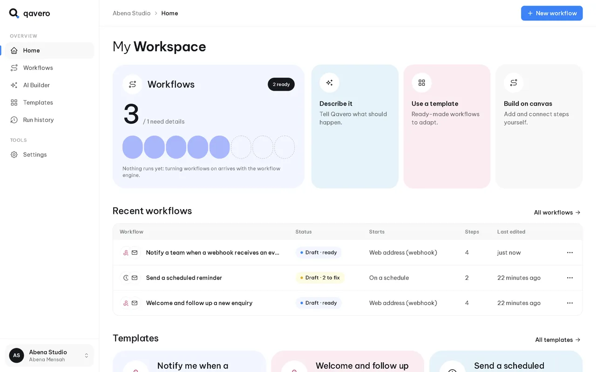The height and width of the screenshot is (372, 596).
Task: Open the Describe it card title
Action: pyautogui.click(x=336, y=104)
